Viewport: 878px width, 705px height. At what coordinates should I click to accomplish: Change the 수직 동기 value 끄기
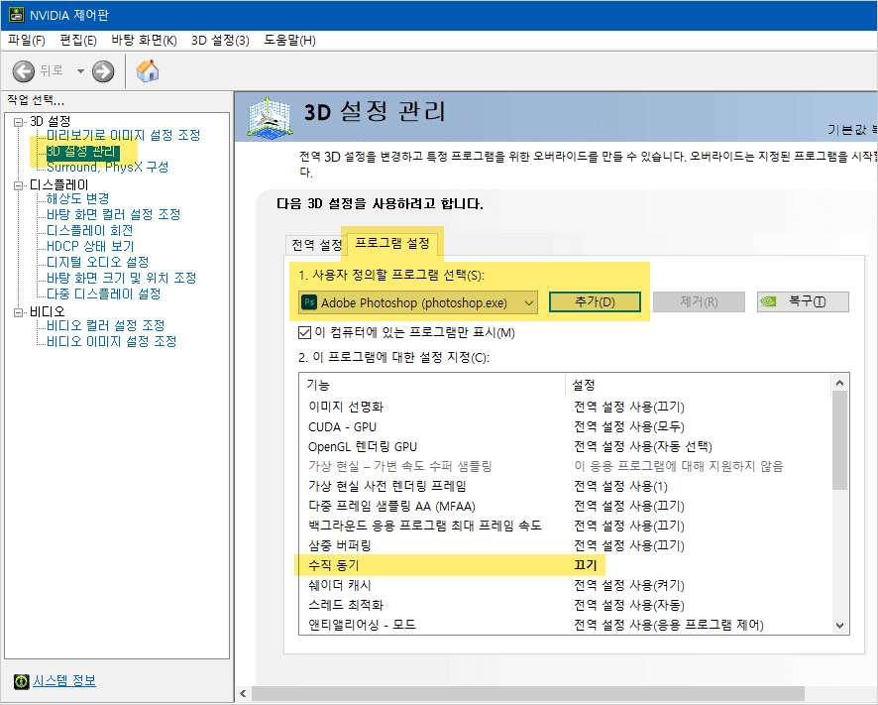pyautogui.click(x=586, y=565)
